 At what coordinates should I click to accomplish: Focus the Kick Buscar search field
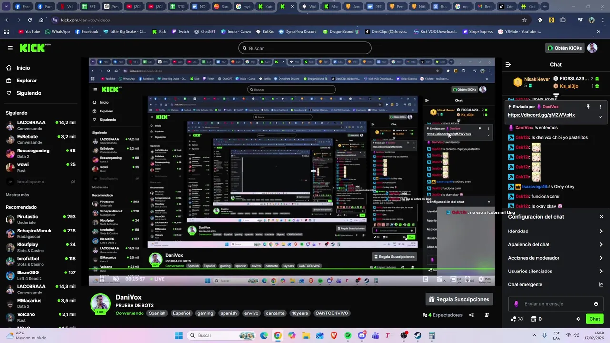tap(305, 48)
